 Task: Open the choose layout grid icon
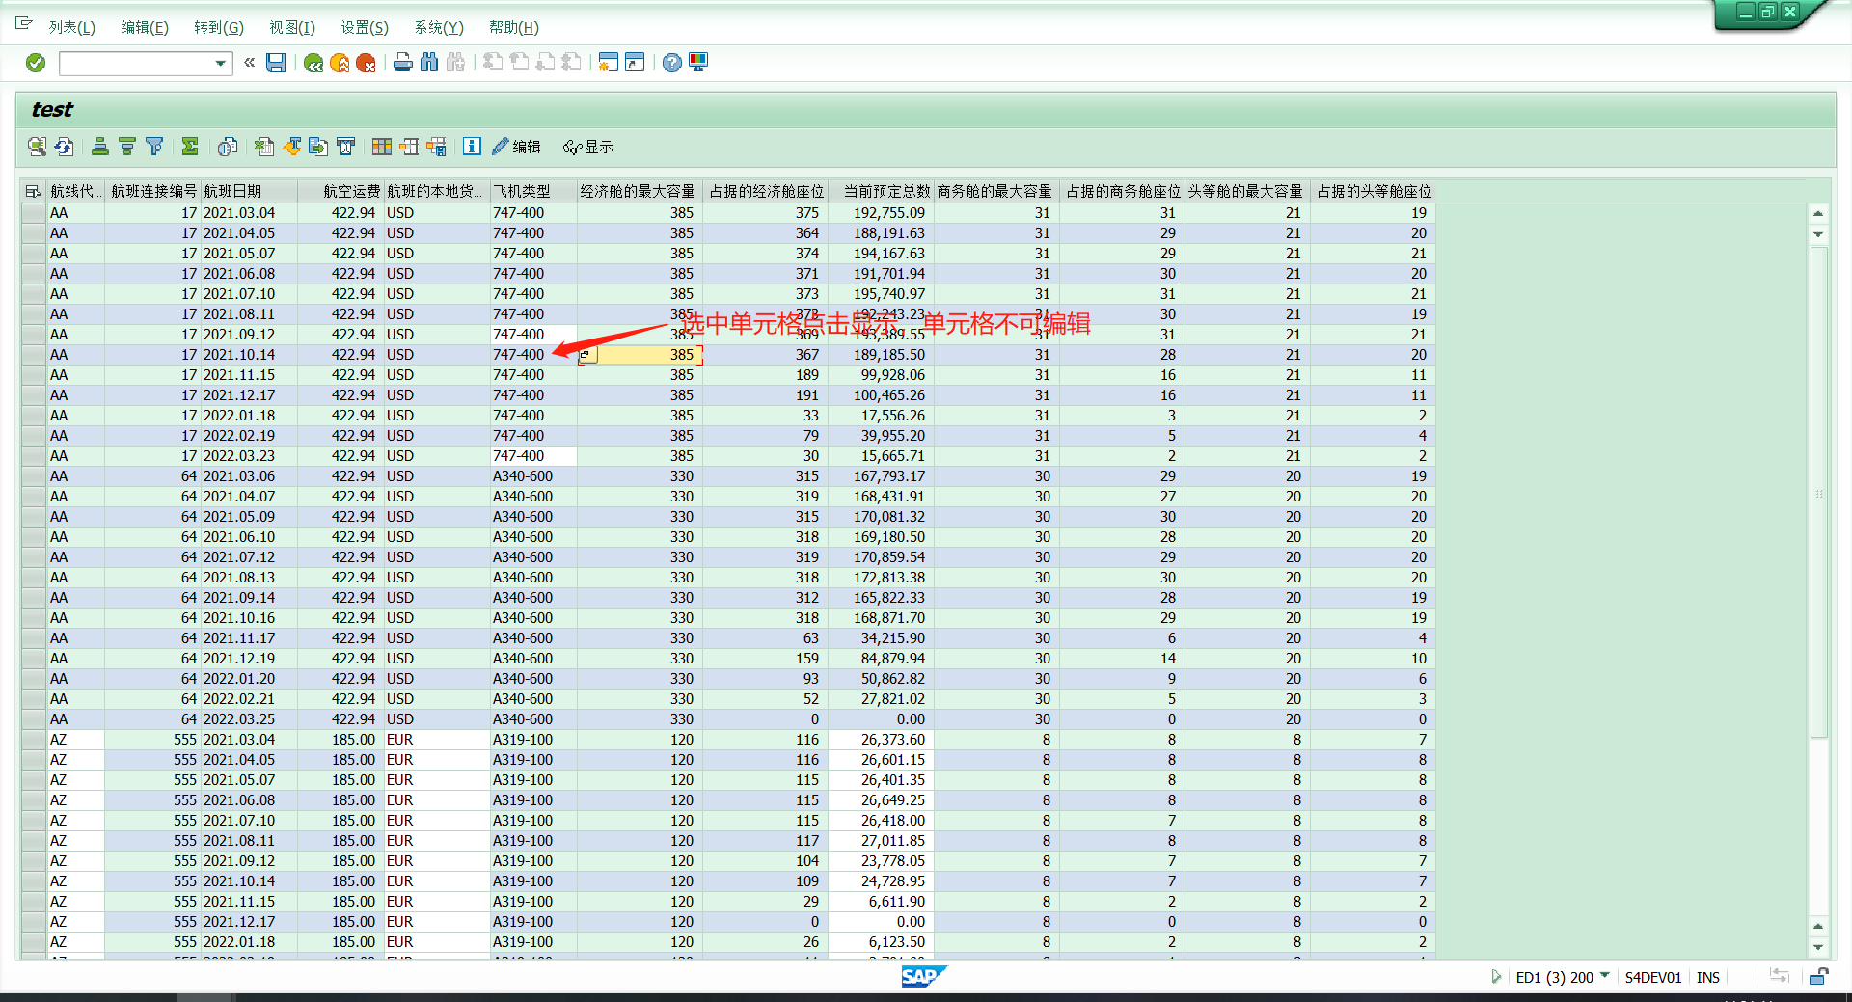pos(382,147)
